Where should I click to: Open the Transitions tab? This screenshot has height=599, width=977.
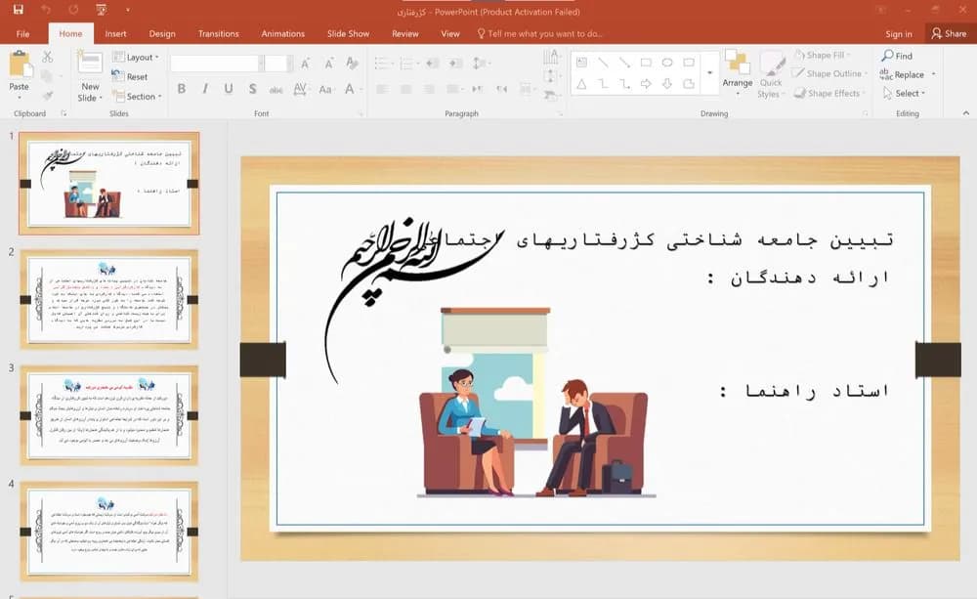tap(218, 33)
